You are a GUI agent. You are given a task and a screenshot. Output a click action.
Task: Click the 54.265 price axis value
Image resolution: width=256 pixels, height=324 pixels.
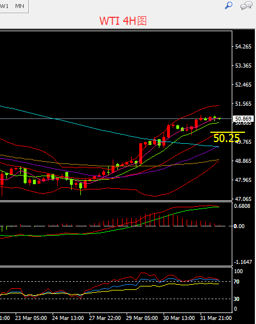pos(243,47)
